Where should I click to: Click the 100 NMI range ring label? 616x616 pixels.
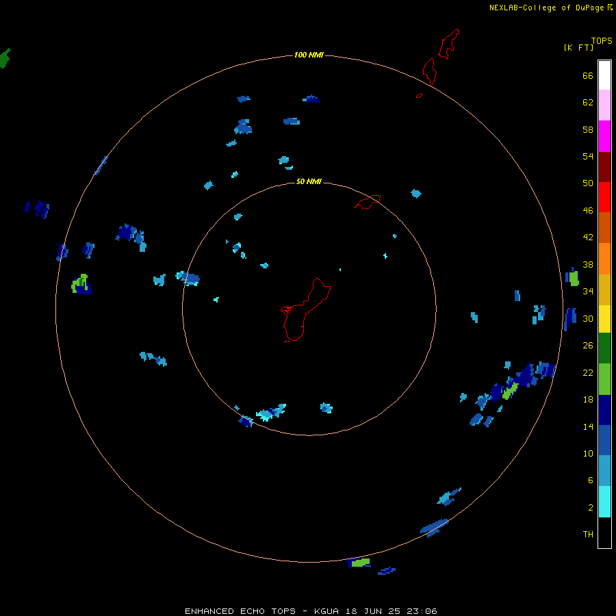coord(309,55)
